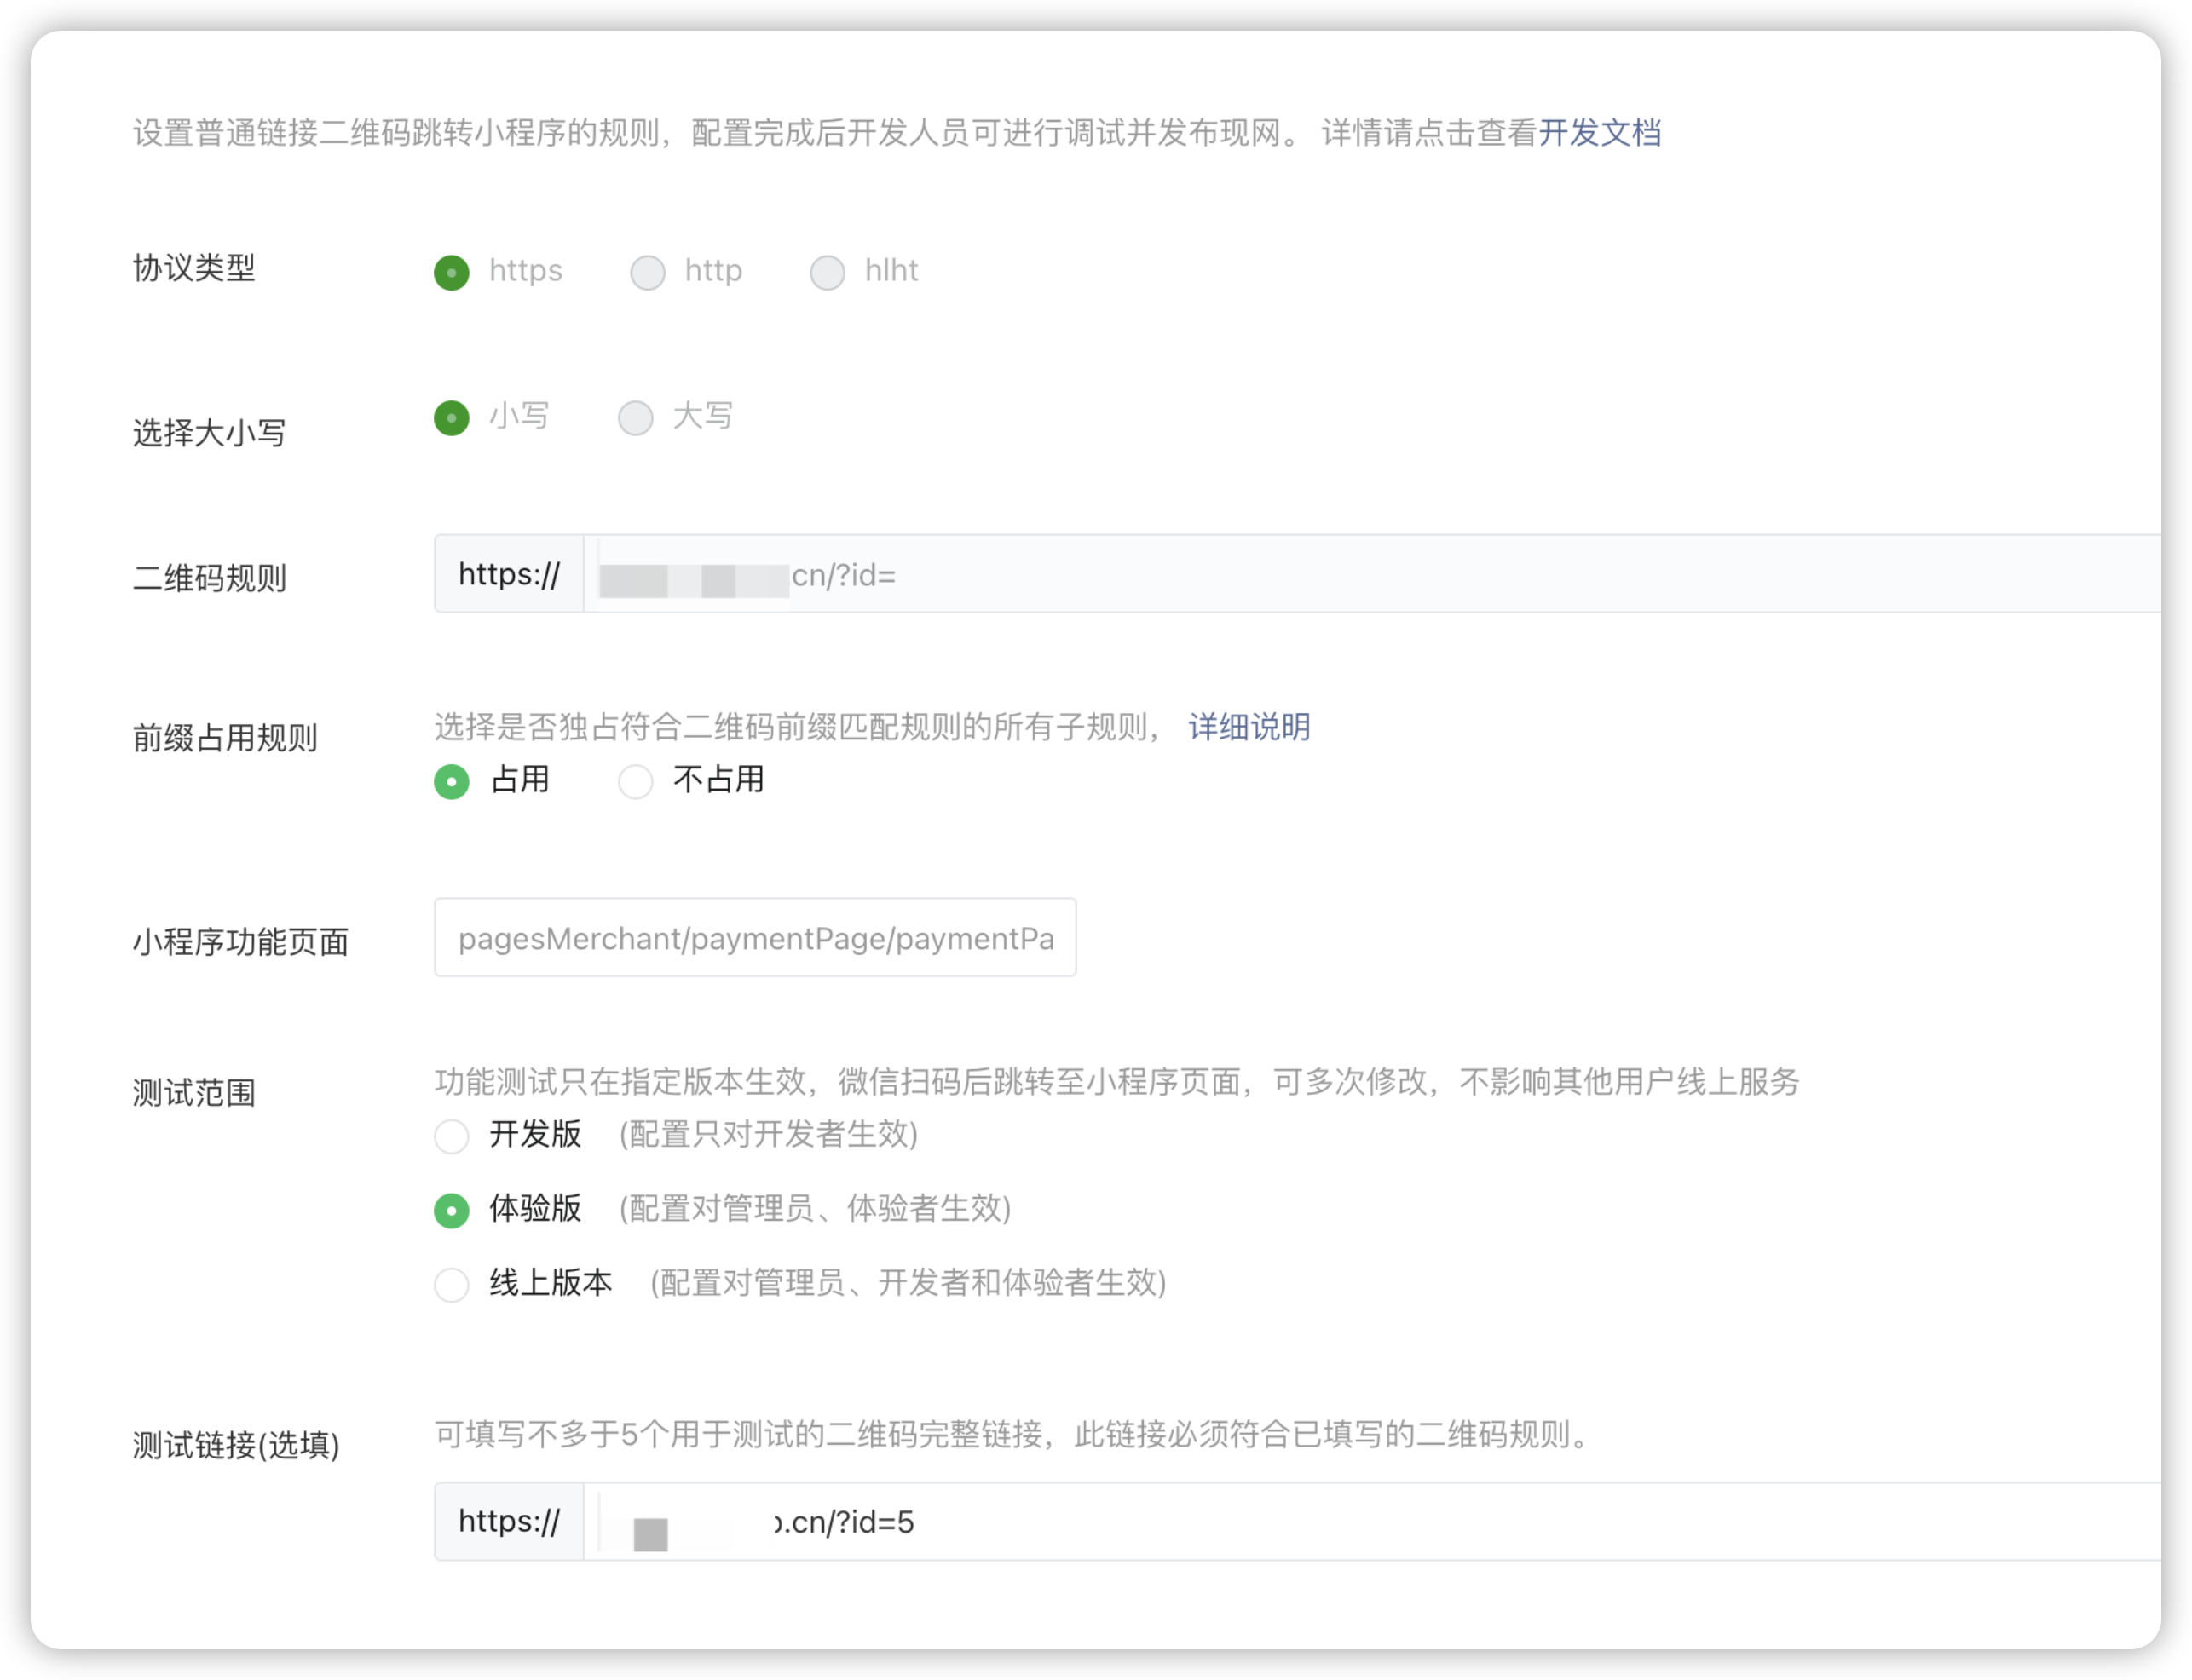This screenshot has height=1680, width=2192.
Task: Click the 测试链接 URL input field
Action: click(1371, 1522)
